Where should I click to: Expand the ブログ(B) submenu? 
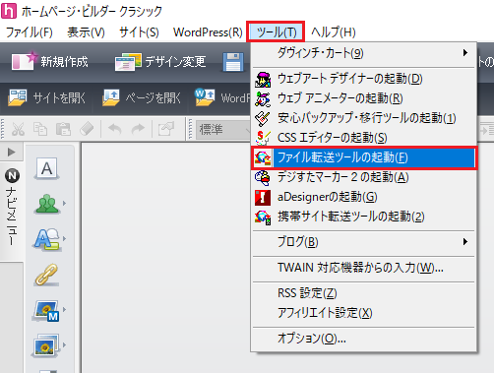(x=363, y=242)
